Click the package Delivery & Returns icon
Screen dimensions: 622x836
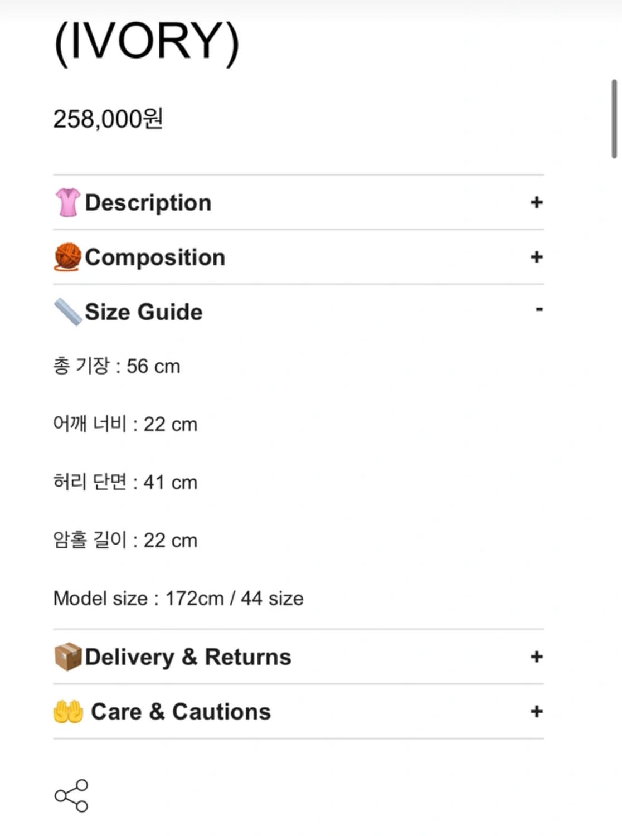(67, 657)
